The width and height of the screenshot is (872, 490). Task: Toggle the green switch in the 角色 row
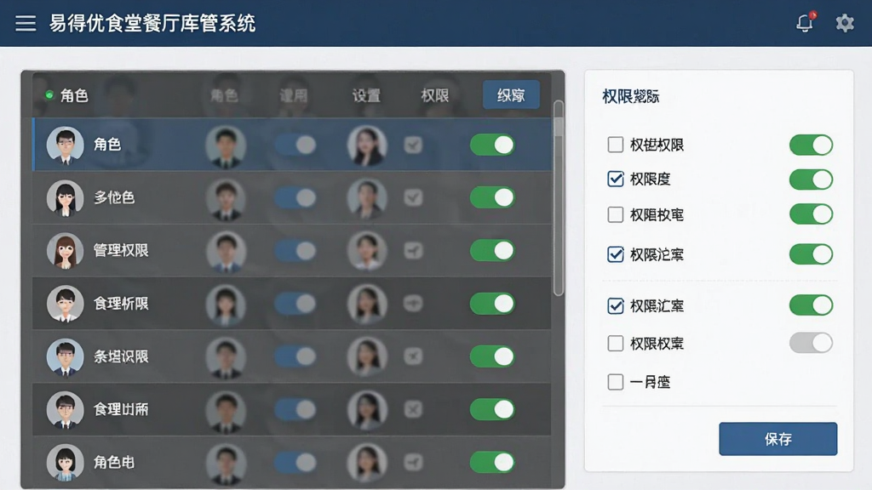[x=493, y=145]
